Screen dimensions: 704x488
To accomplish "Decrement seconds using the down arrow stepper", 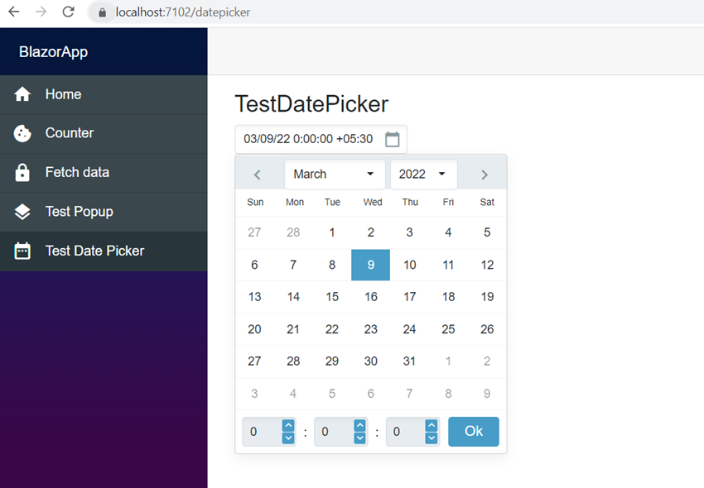I will point(432,438).
